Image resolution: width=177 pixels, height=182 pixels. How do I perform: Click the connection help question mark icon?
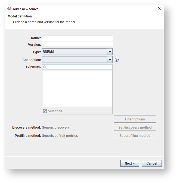tap(117, 60)
